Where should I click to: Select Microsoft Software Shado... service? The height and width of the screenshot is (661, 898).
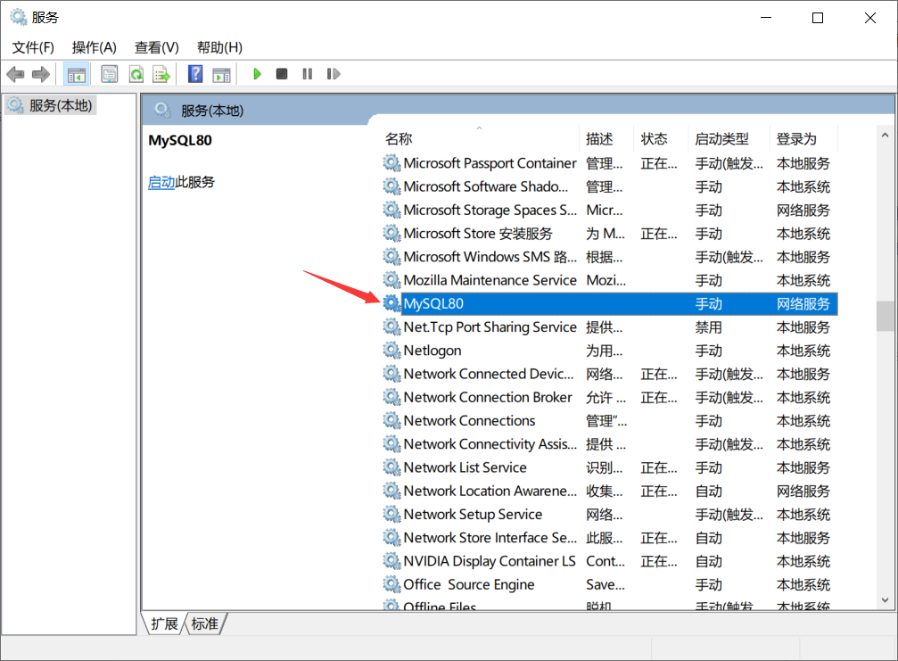[x=609, y=186]
